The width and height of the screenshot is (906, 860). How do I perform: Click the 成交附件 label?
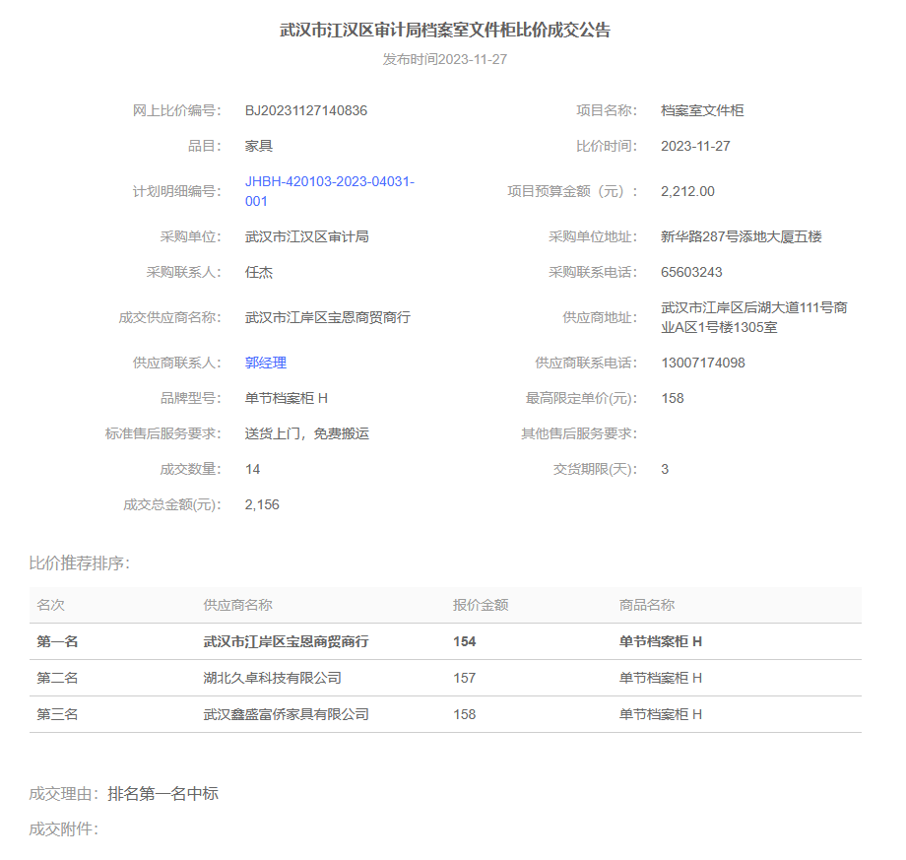click(64, 828)
